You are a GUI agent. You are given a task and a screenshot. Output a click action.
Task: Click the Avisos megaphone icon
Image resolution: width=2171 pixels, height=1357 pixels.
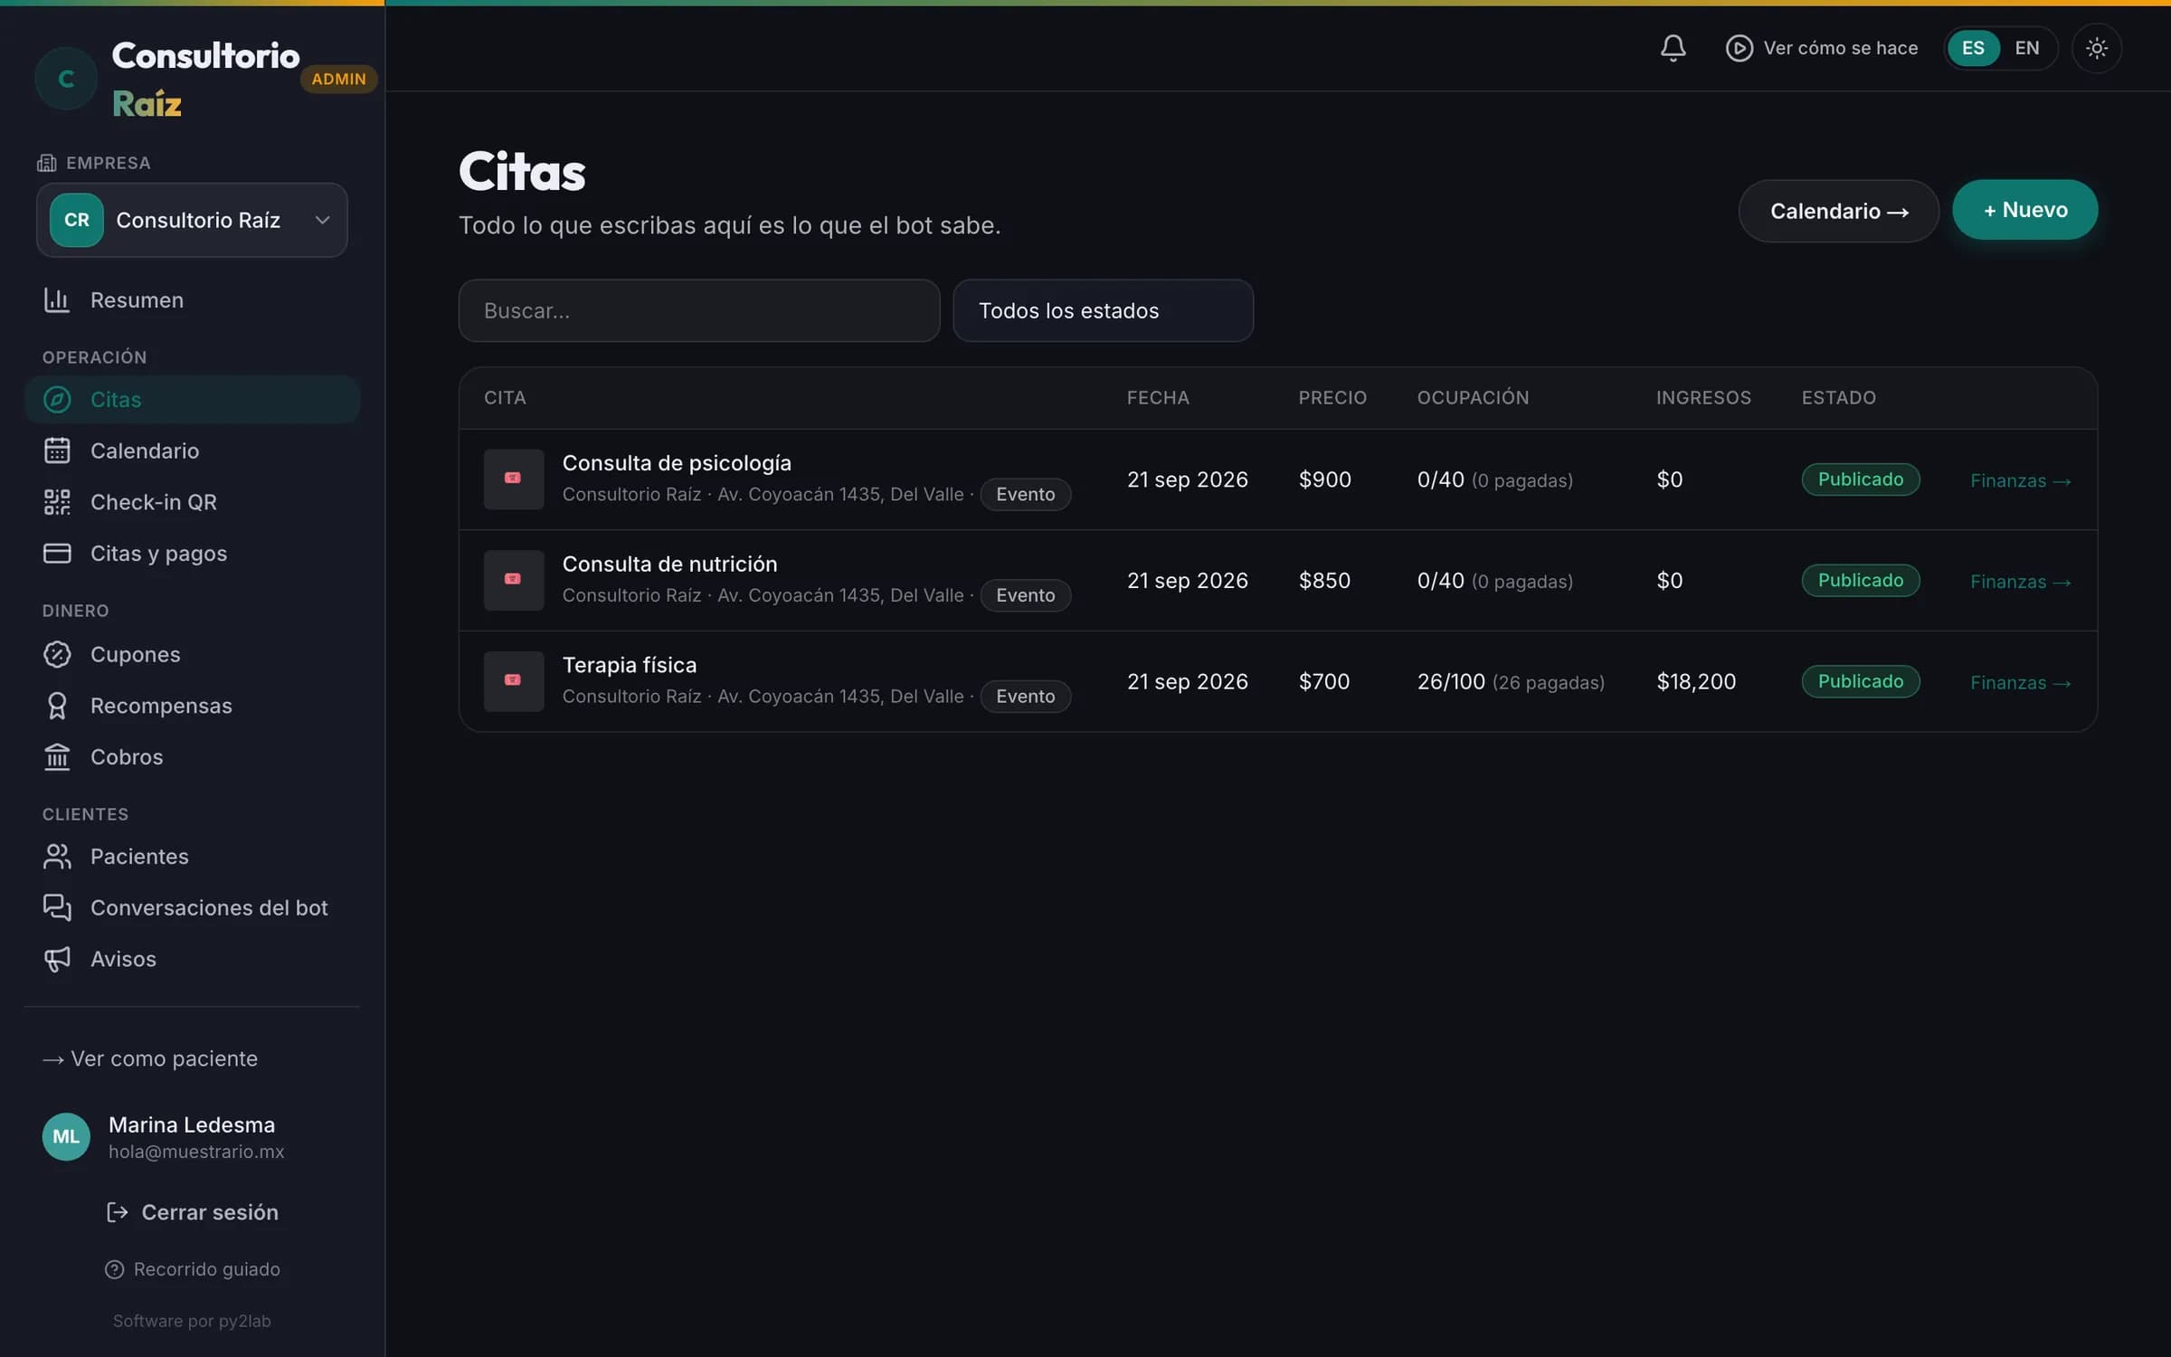[x=57, y=959]
